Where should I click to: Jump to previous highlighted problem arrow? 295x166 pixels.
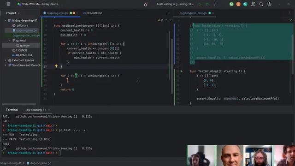tap(166, 20)
